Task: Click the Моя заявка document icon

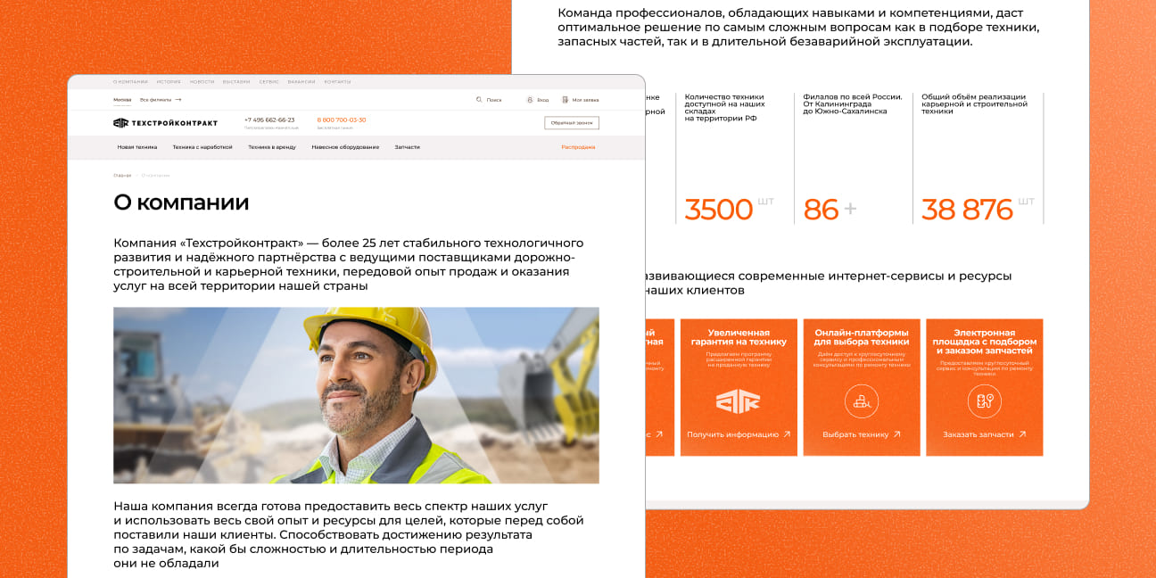Action: [x=565, y=100]
